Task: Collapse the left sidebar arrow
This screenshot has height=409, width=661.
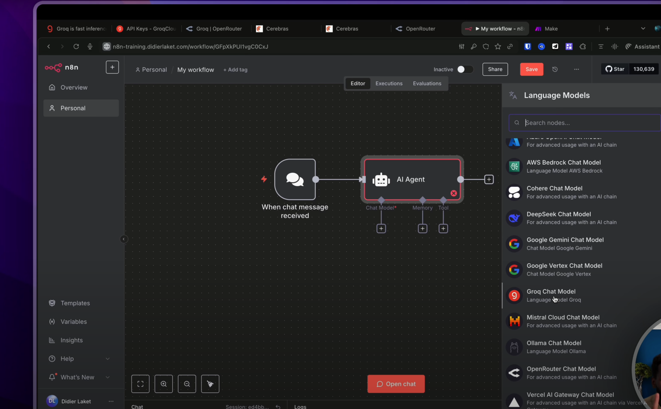Action: tap(124, 239)
